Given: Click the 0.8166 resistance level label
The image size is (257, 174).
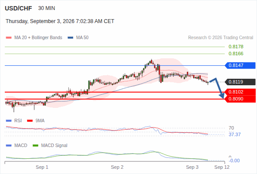Looking at the screenshot, I should click(236, 54).
